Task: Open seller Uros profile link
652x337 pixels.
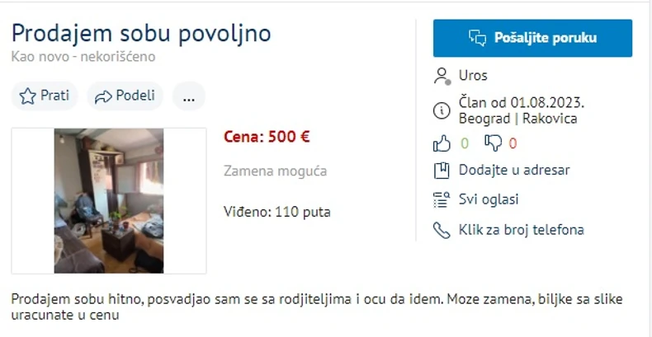Action: [473, 76]
